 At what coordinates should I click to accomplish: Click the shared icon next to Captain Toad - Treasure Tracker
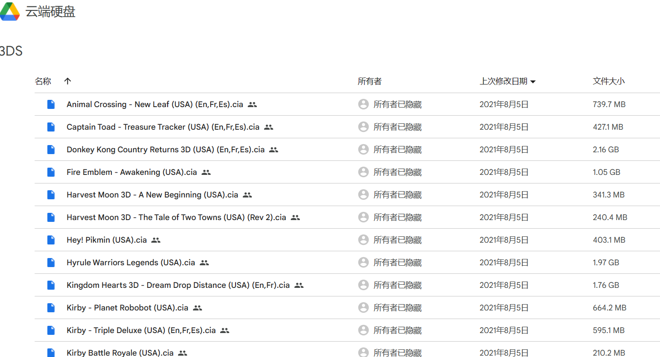269,127
